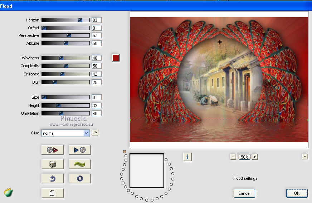
Task: Click the load preset disc icon button
Action: [x=53, y=150]
